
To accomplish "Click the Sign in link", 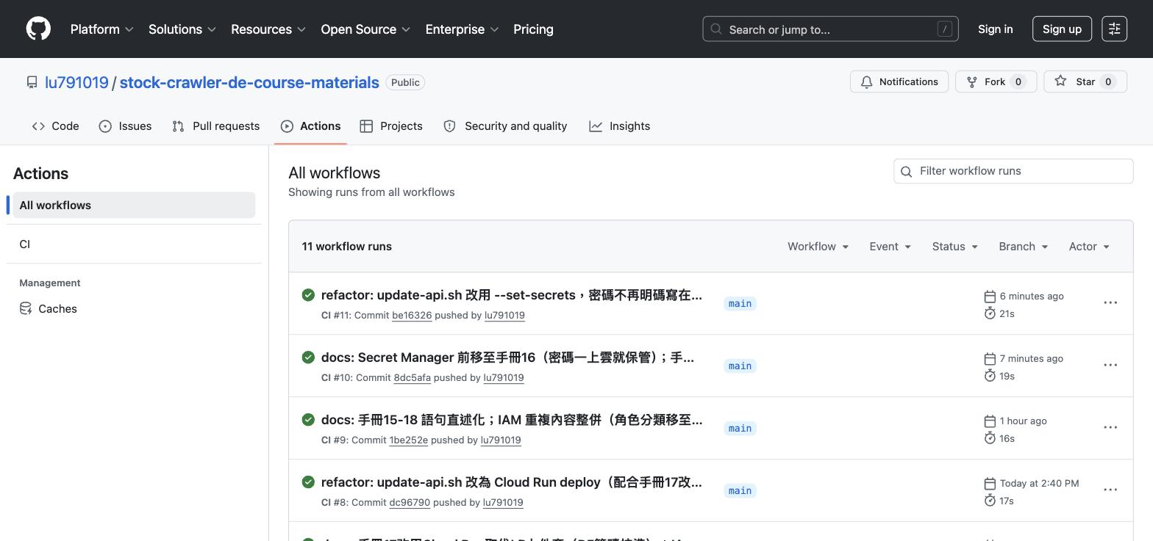I will 995,29.
